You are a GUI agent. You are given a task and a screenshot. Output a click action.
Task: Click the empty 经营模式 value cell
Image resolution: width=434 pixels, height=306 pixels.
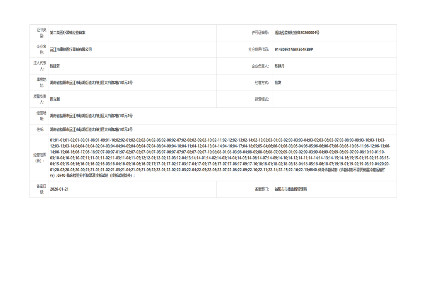pyautogui.click(x=334, y=99)
